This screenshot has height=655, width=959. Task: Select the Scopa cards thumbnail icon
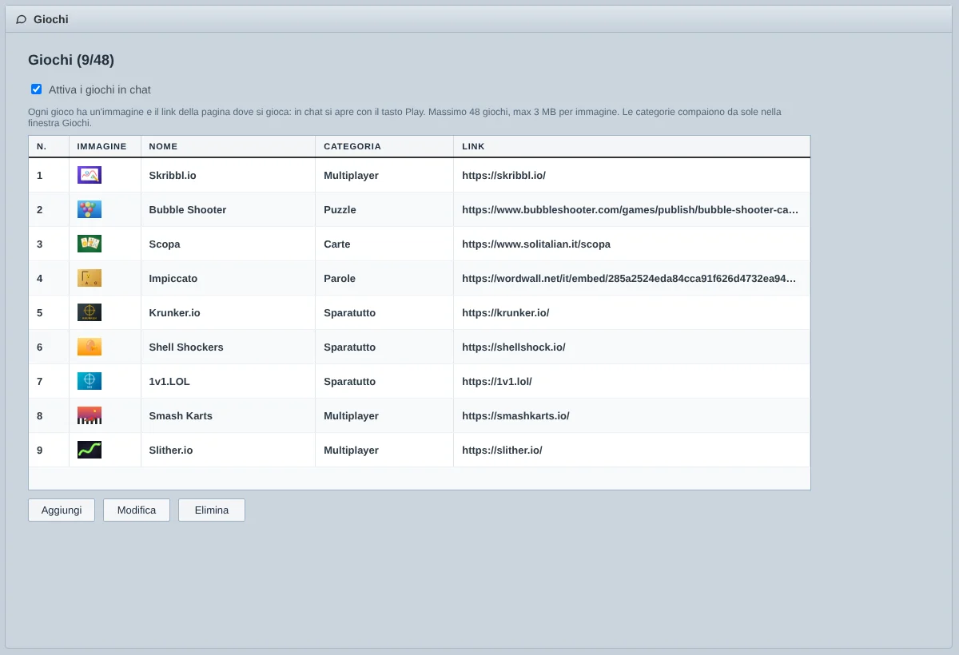point(90,244)
